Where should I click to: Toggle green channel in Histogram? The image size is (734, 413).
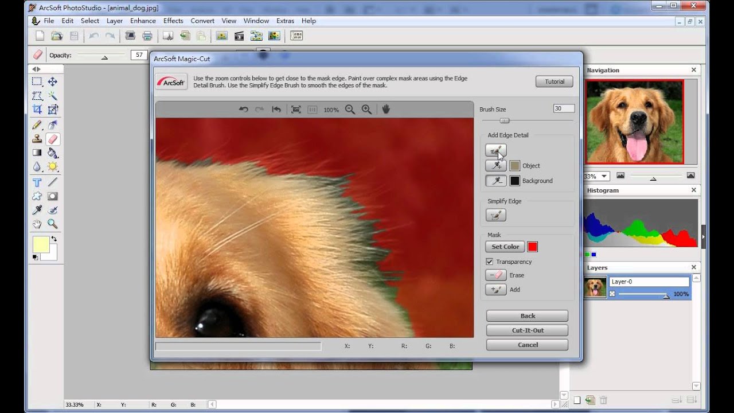tap(587, 254)
